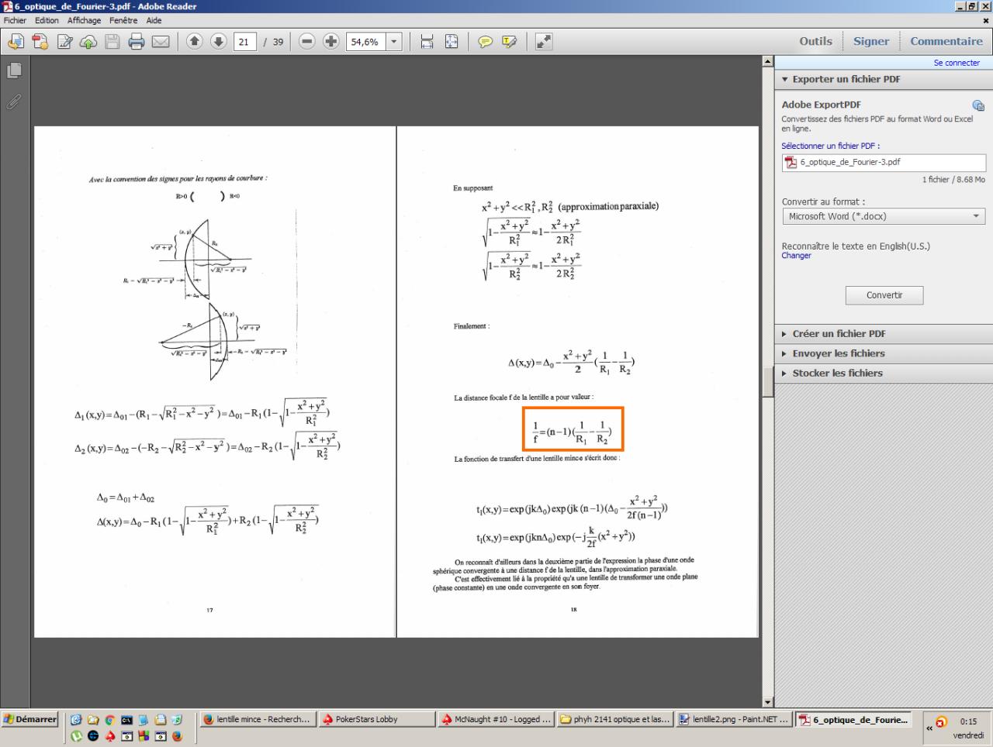Expand the Créer un fichier PDF section

point(839,334)
